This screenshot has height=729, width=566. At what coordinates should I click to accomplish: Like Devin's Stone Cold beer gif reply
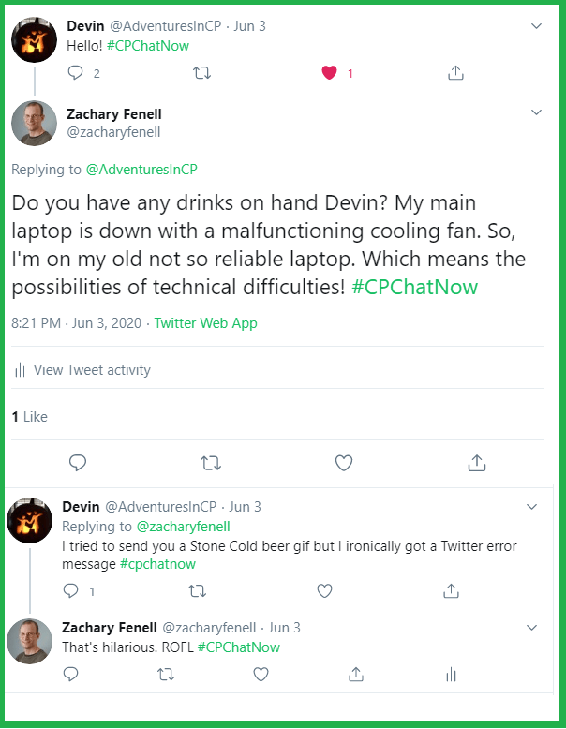324,590
